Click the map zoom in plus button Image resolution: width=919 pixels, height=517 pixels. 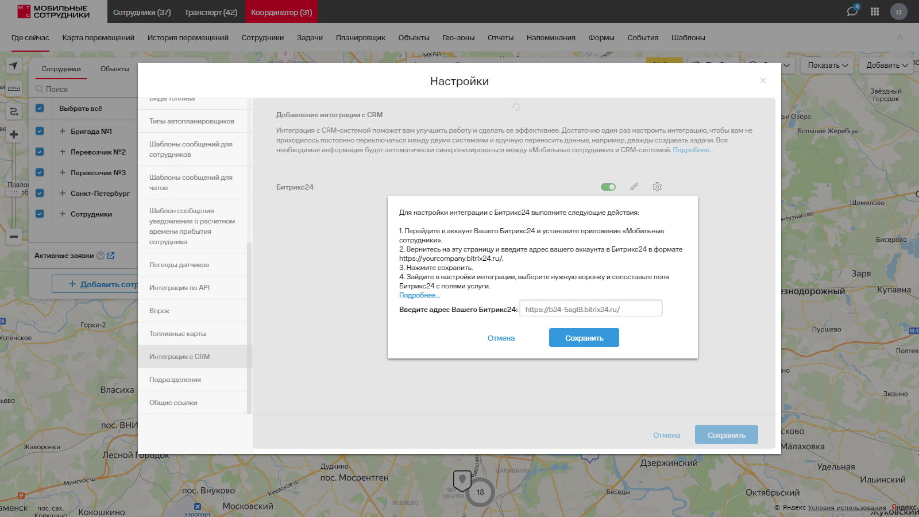pyautogui.click(x=14, y=134)
